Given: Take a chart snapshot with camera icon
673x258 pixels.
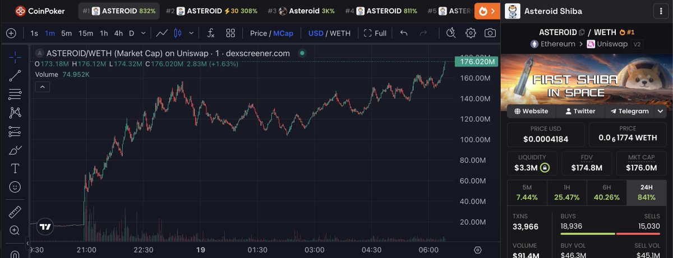Looking at the screenshot, I should [490, 33].
